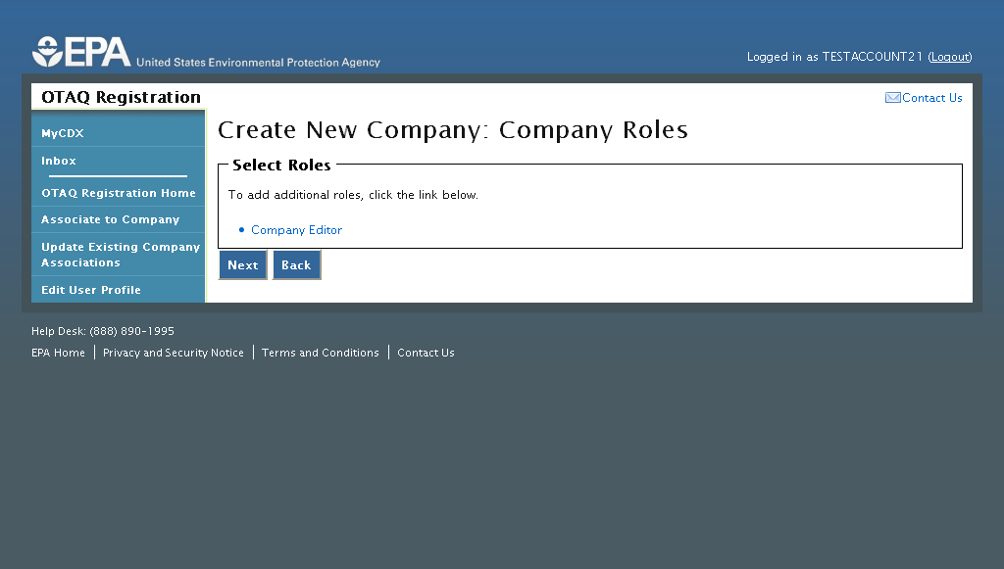Click the OTAQ Registration heading
The height and width of the screenshot is (569, 1004).
click(x=121, y=97)
